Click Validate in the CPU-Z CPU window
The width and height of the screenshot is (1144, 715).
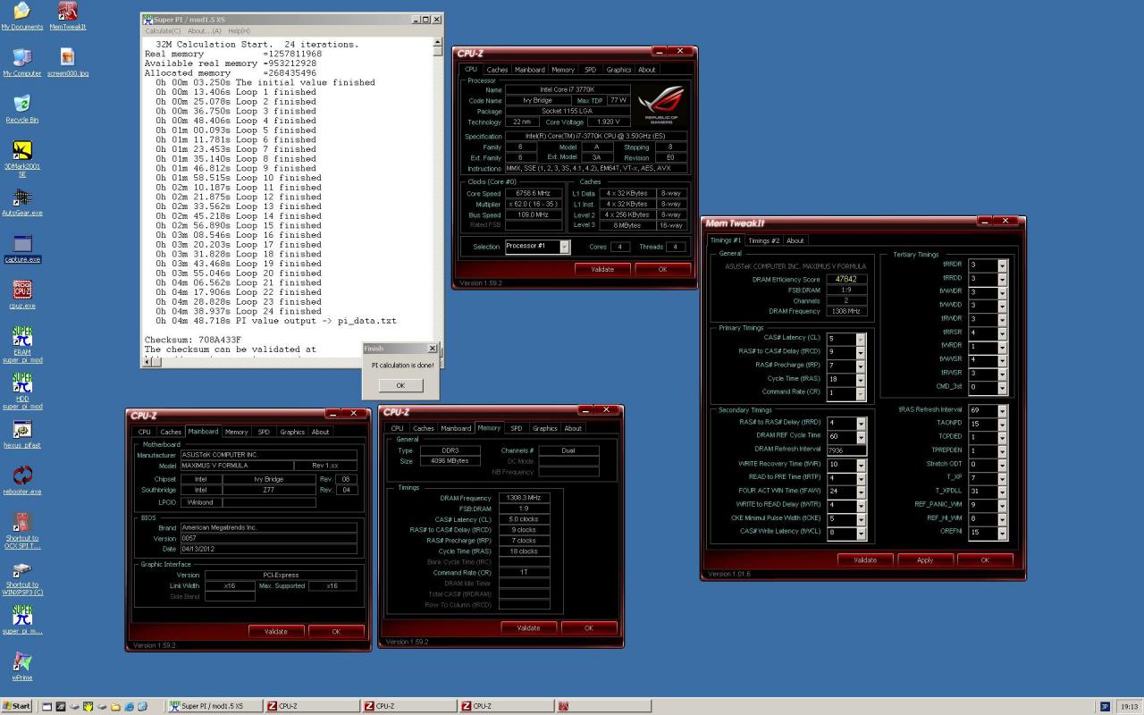[x=602, y=269]
